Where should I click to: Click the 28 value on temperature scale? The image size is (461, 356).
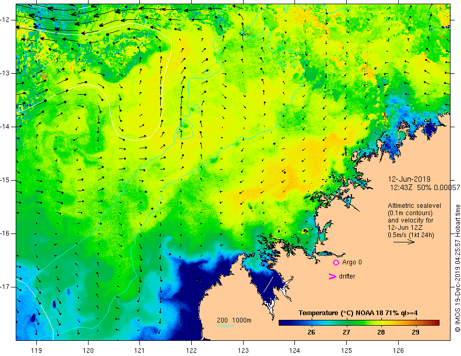click(381, 332)
